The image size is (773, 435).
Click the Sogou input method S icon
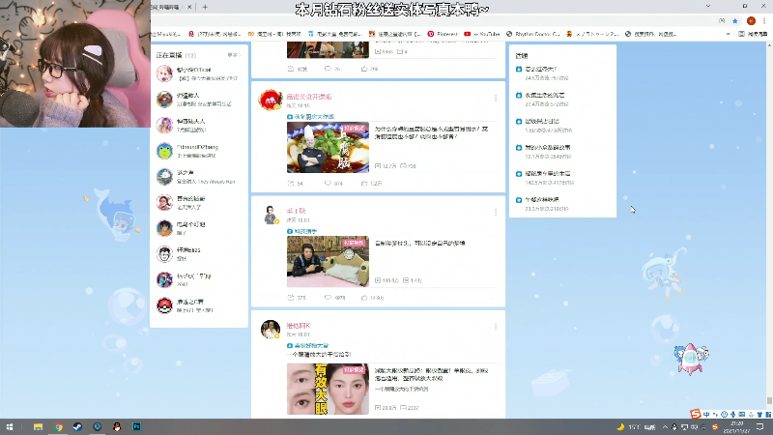click(x=696, y=414)
